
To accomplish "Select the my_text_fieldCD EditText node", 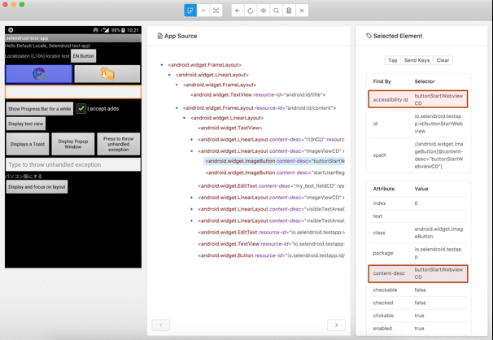I will 268,185.
